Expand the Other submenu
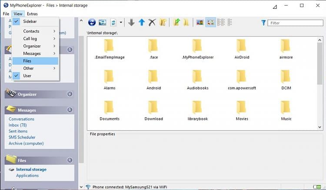Screen dimensions: 326x190 click(x=35, y=68)
